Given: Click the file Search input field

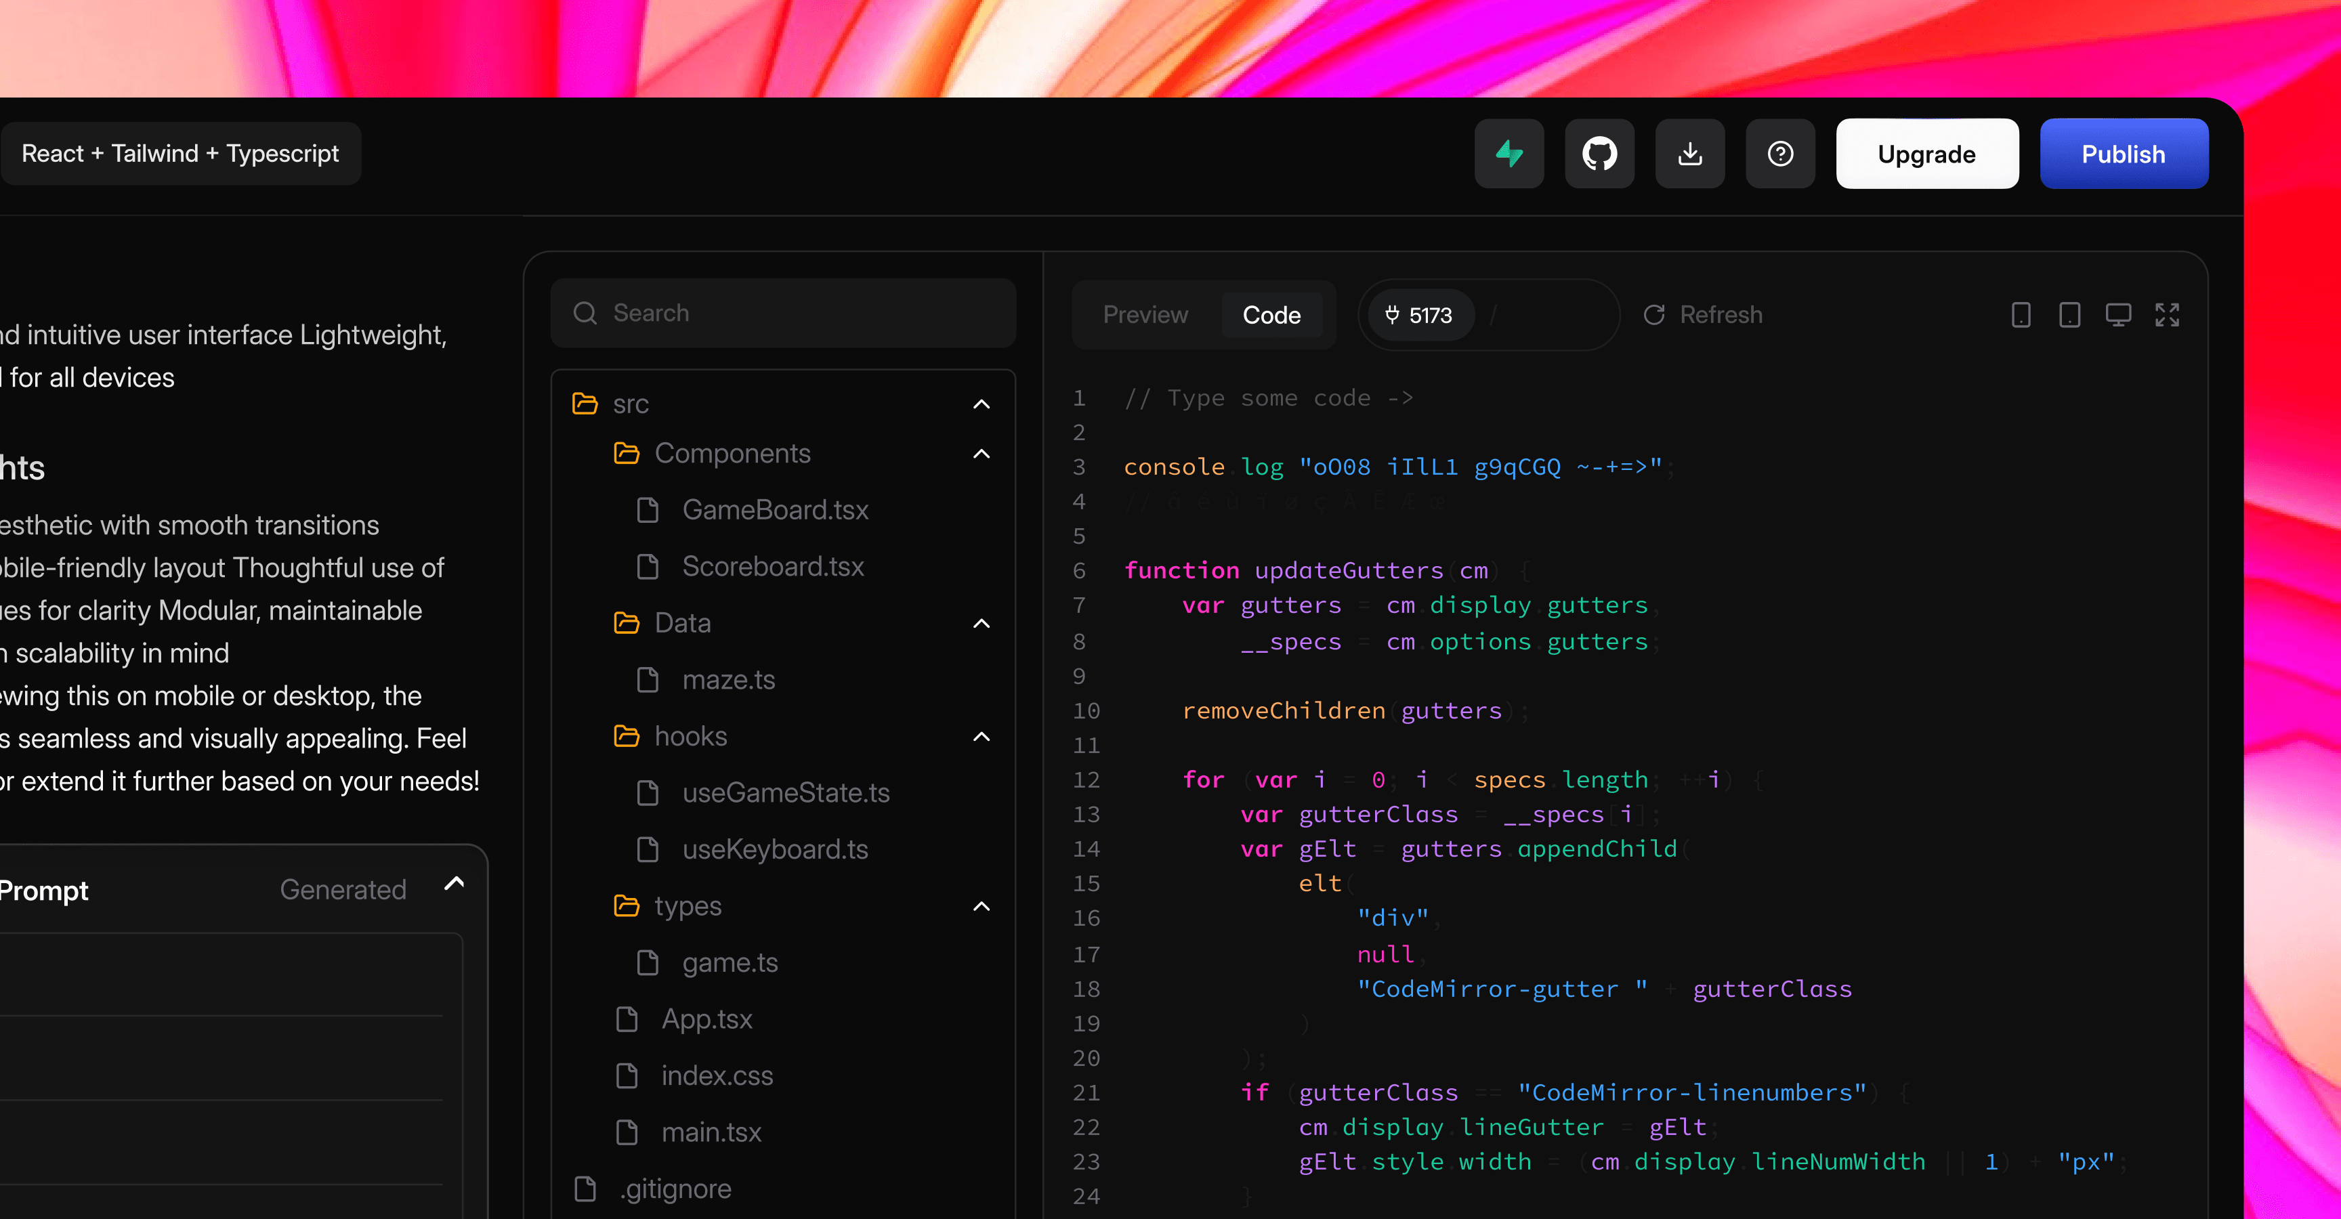Looking at the screenshot, I should tap(783, 314).
